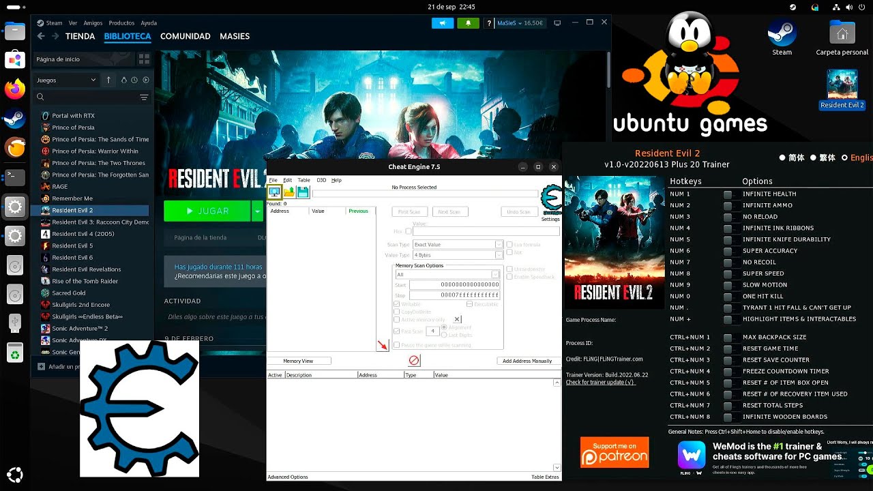Click Support me on Patreon button

coord(615,452)
